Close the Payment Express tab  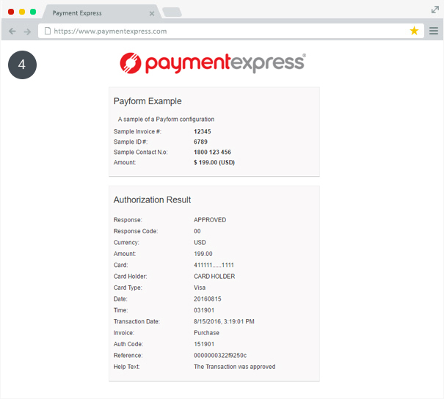(152, 14)
